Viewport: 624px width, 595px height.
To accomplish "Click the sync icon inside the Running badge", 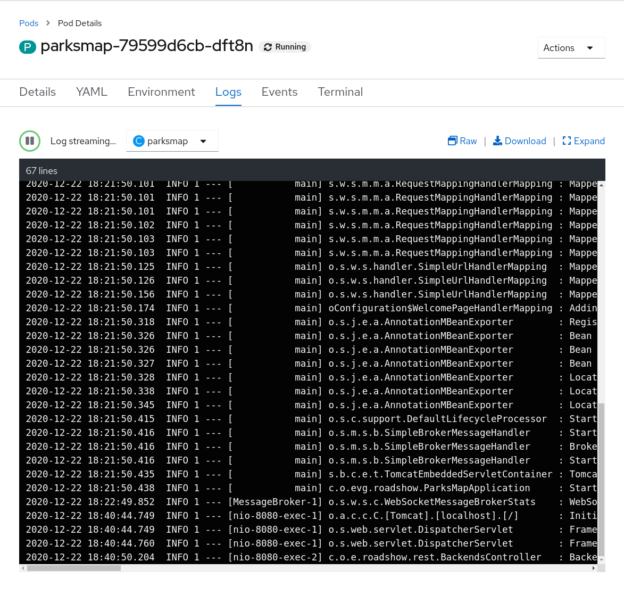I will (268, 47).
